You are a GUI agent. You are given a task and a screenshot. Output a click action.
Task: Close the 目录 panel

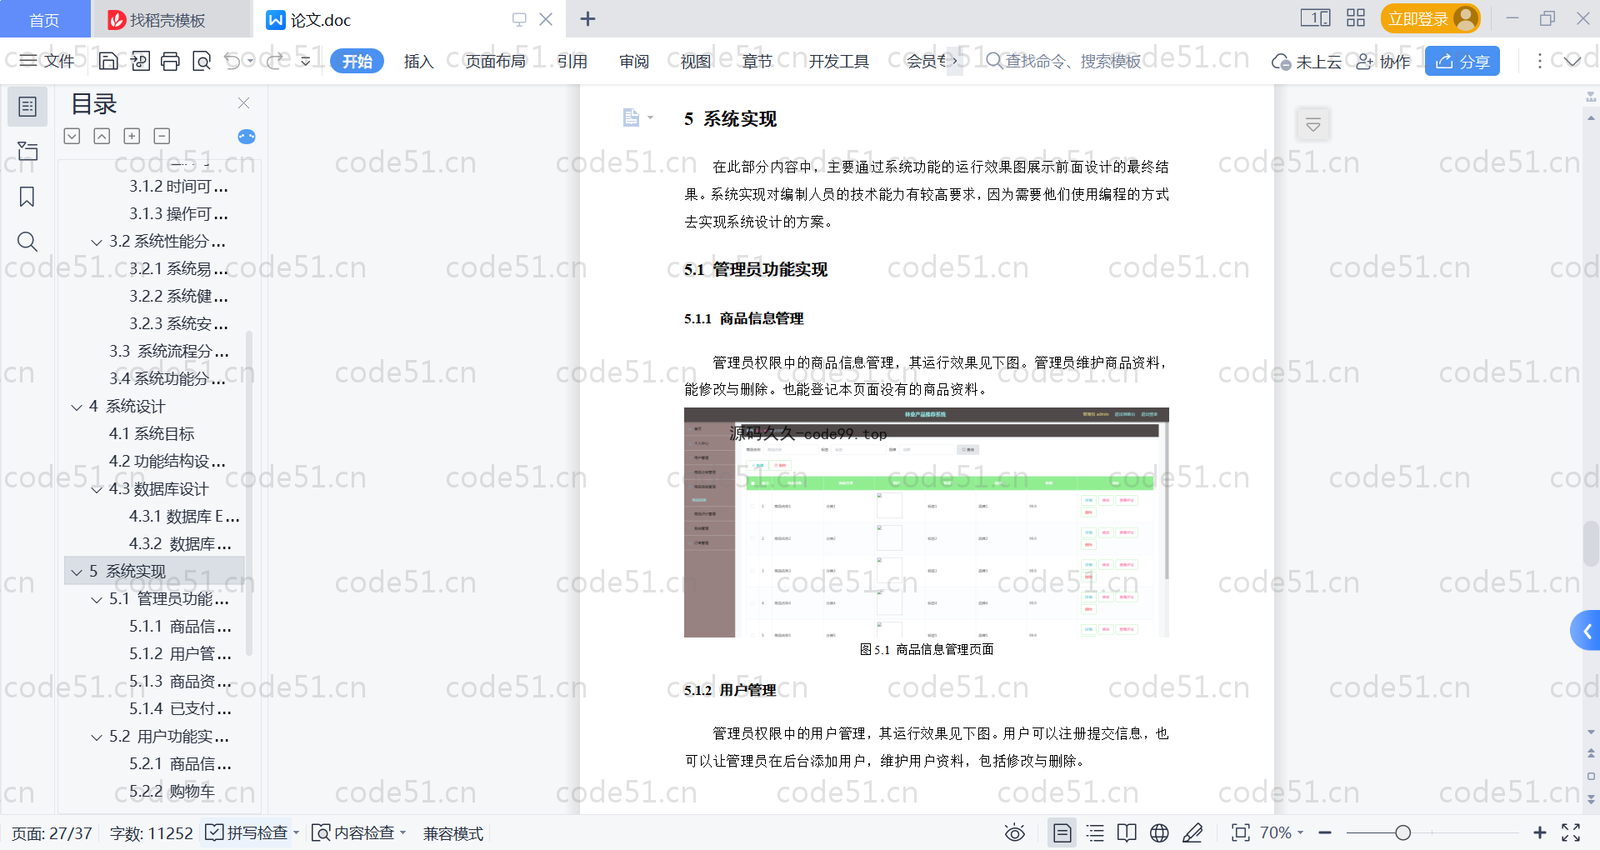pyautogui.click(x=243, y=103)
